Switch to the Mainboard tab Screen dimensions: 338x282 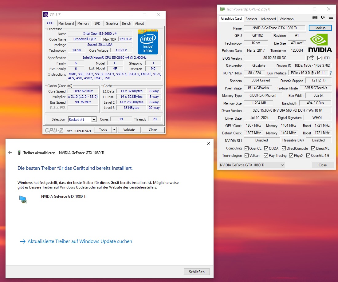(66, 23)
